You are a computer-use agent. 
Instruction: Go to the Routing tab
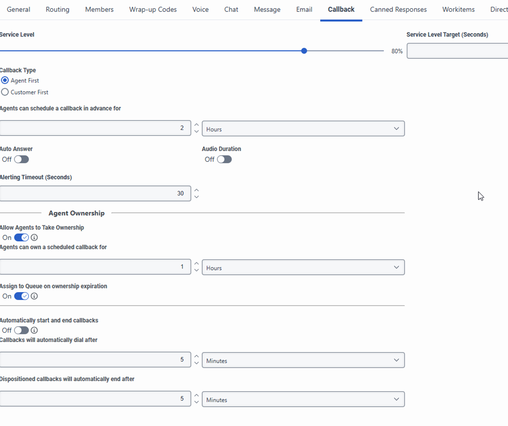click(x=57, y=9)
